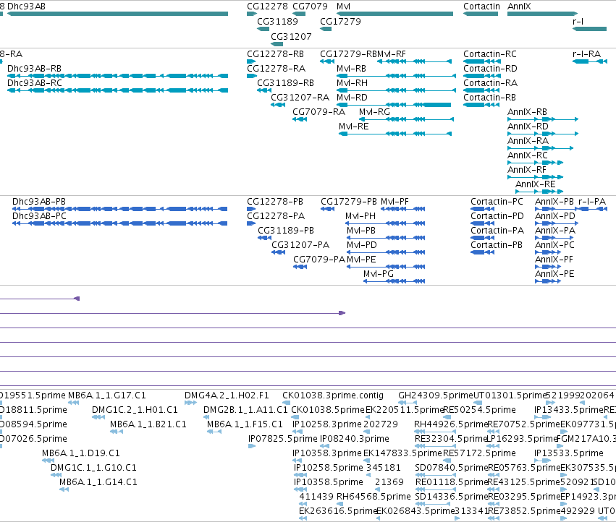Open the CG7079-PA protein feature
Image resolution: width=616 pixels, height=522 pixels.
[x=300, y=267]
